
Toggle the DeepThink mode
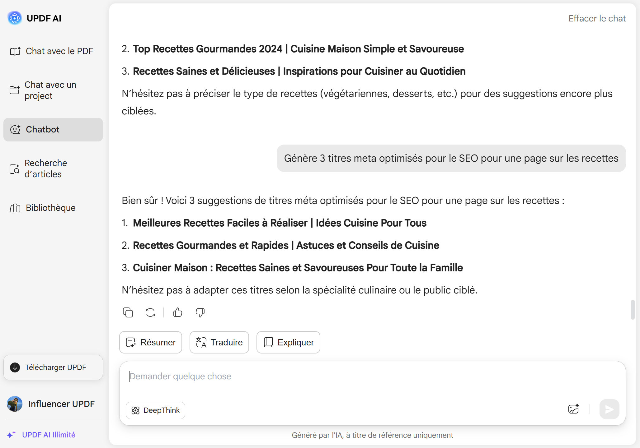point(155,410)
